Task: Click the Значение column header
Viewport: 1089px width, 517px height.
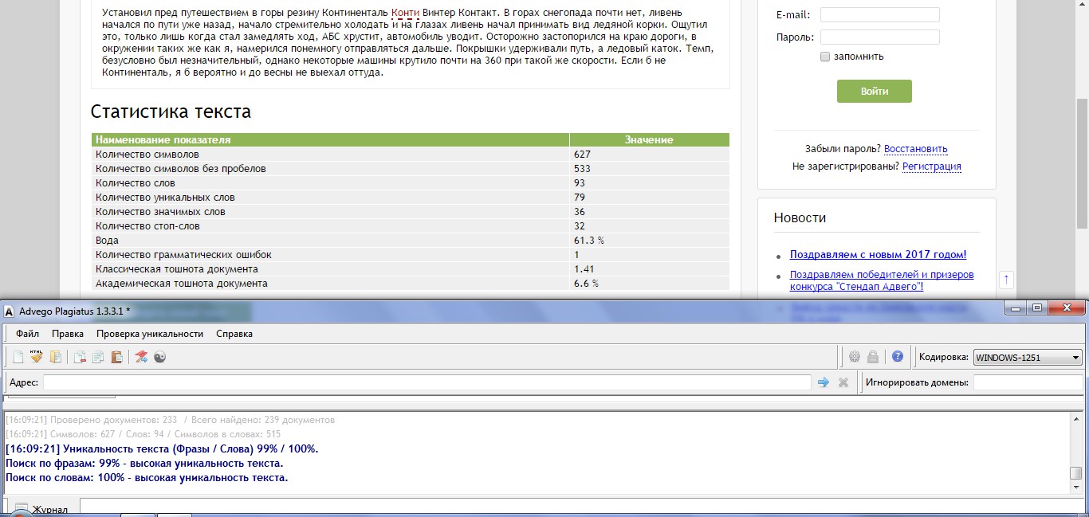Action: (x=649, y=139)
